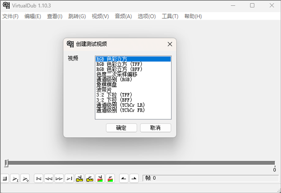The height and width of the screenshot is (193, 281).
Task: Select 'RGB 色彩立方 (BFF)' in the list
Action: (133, 69)
